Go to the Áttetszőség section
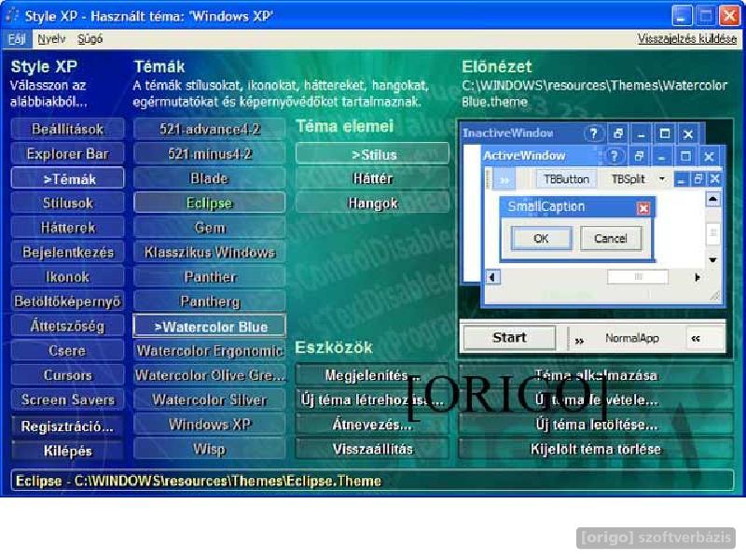This screenshot has height=560, width=746. (67, 326)
